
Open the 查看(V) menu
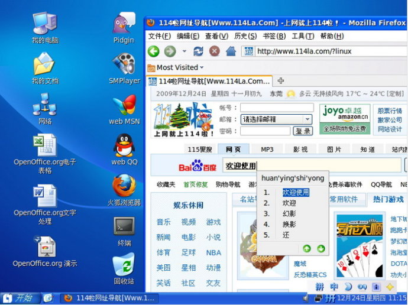pyautogui.click(x=216, y=36)
